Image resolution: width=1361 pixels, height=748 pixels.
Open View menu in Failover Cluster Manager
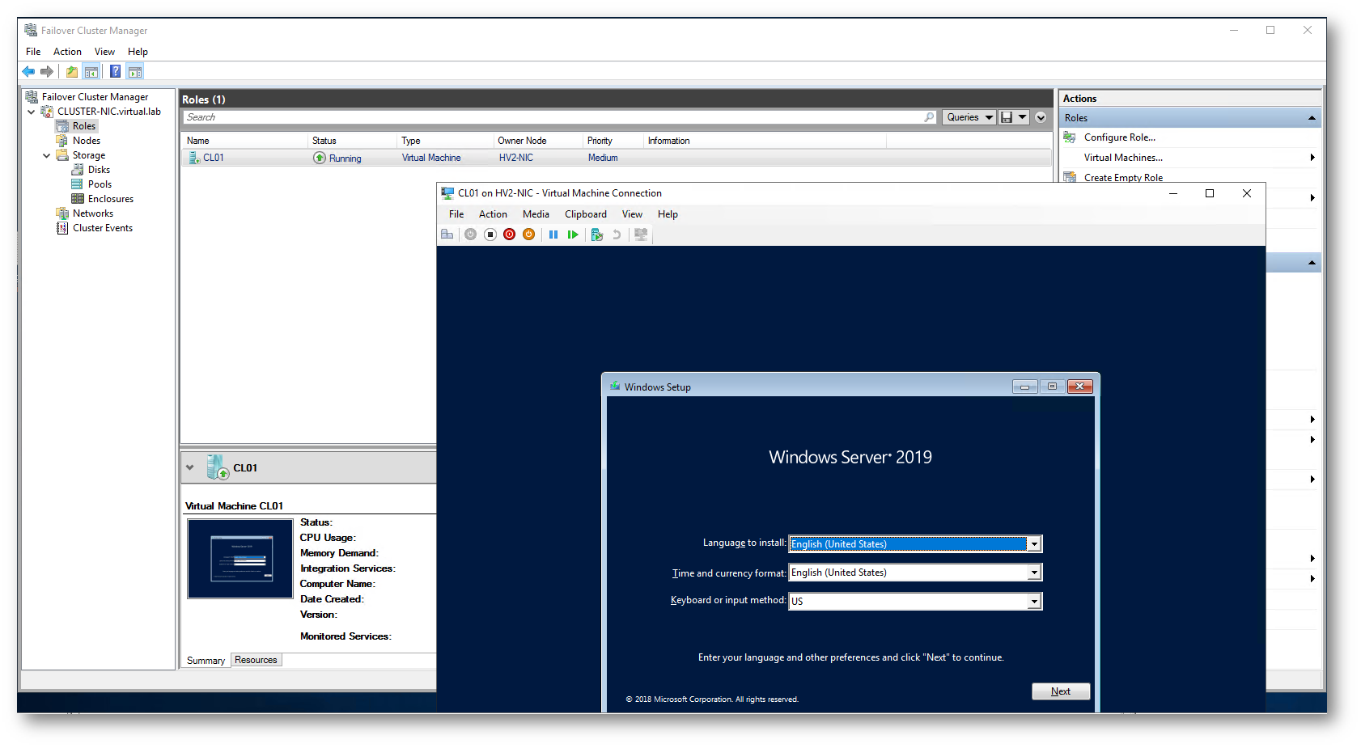tap(104, 52)
